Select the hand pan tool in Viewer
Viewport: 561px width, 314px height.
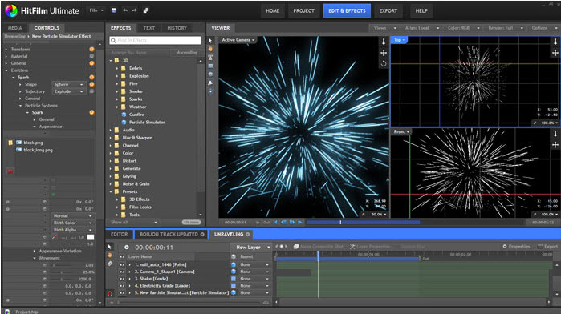coord(210,49)
